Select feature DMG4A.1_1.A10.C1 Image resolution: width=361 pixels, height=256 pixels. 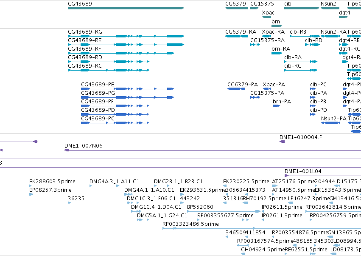click(129, 194)
